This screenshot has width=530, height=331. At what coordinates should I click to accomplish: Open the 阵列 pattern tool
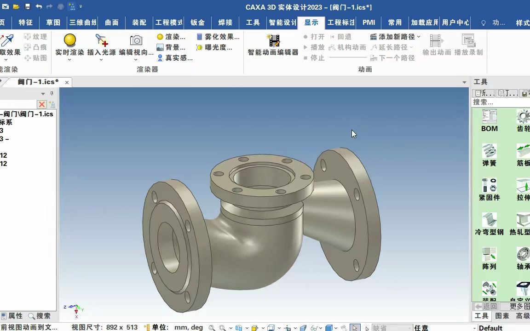(x=490, y=259)
